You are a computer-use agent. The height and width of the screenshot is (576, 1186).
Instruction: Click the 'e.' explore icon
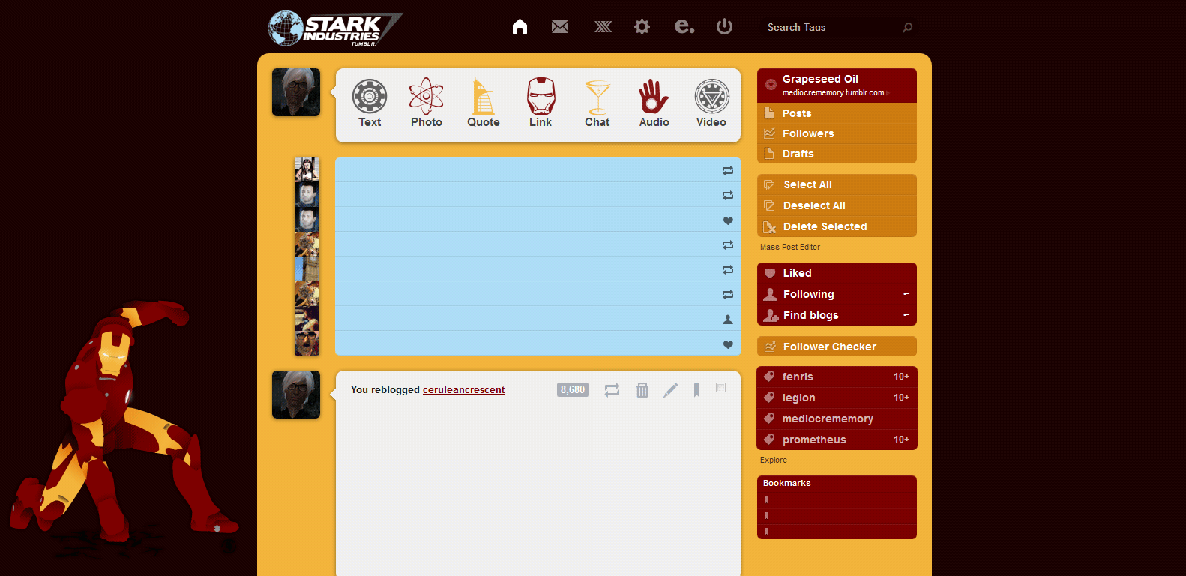(x=684, y=27)
